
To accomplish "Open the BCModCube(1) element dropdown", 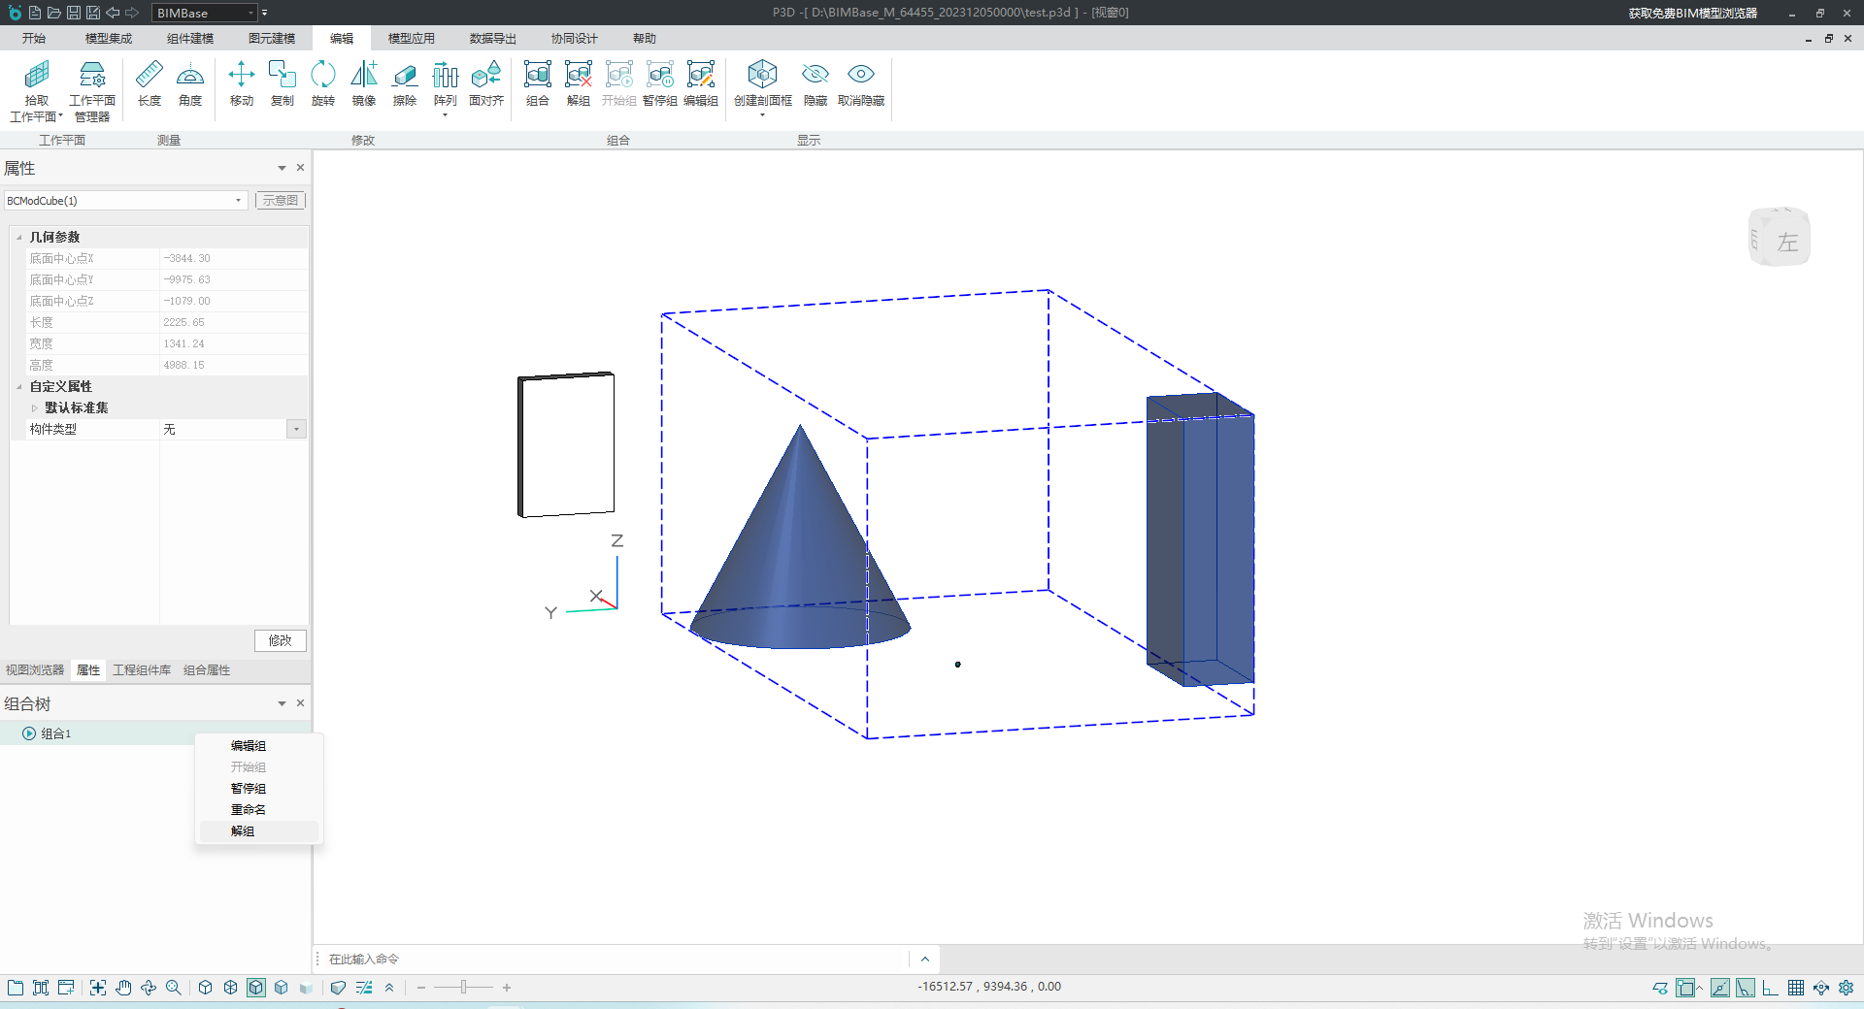I will point(238,201).
